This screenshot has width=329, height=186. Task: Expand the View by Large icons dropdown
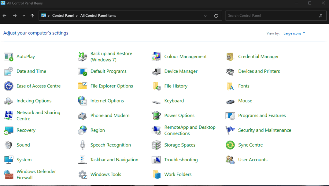pyautogui.click(x=294, y=33)
